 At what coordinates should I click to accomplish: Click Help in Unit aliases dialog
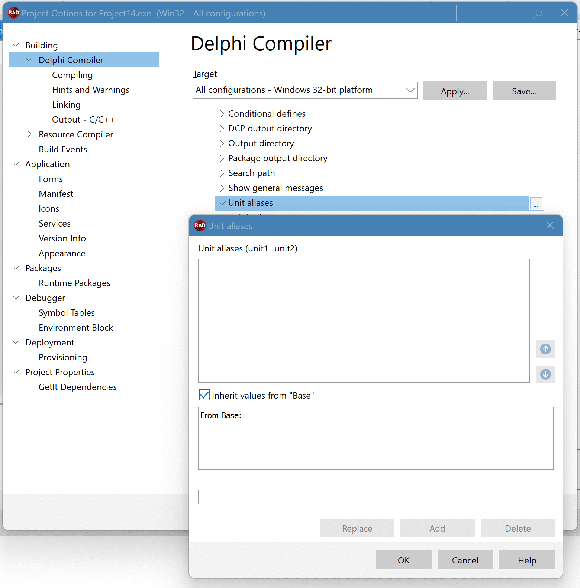527,560
